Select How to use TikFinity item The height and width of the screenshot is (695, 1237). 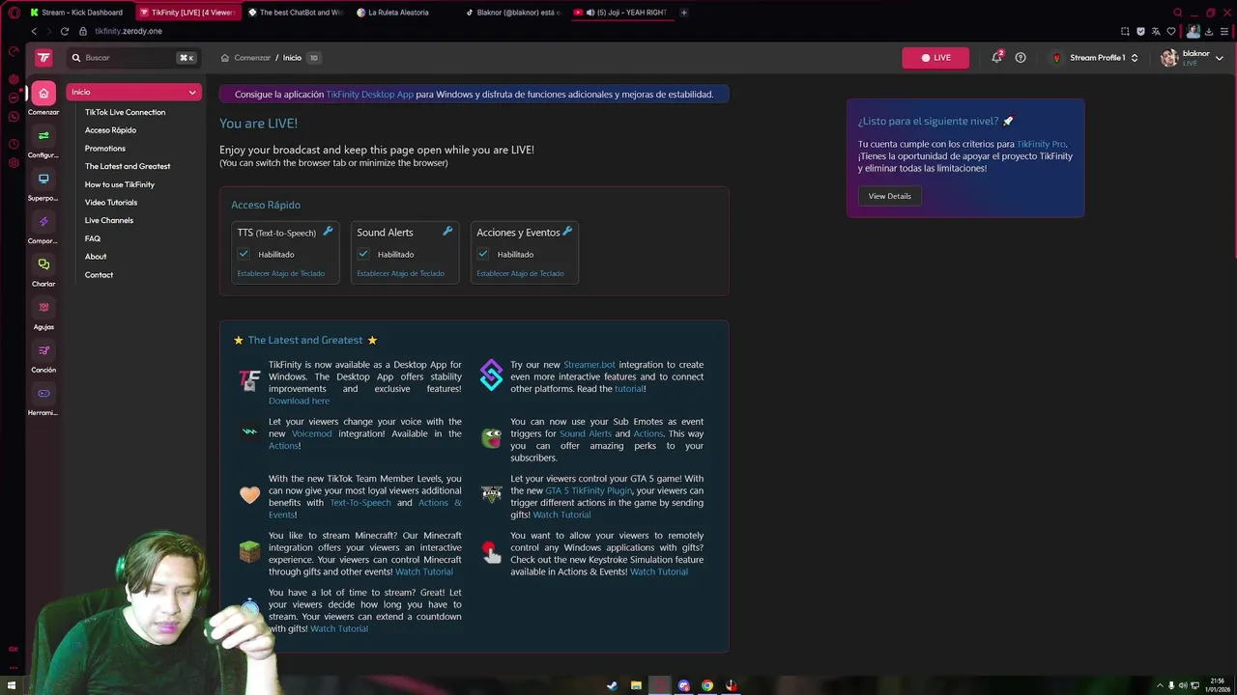120,184
